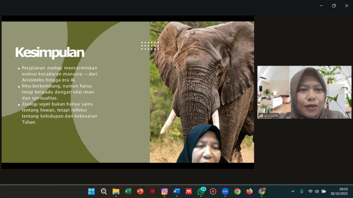
Task: Click the shared Kesimpulan slide
Action: [76, 92]
